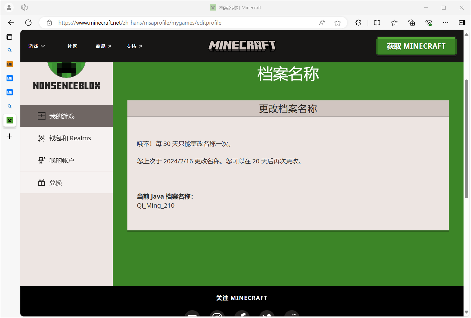
Task: Open the 支持 external link
Action: click(134, 46)
